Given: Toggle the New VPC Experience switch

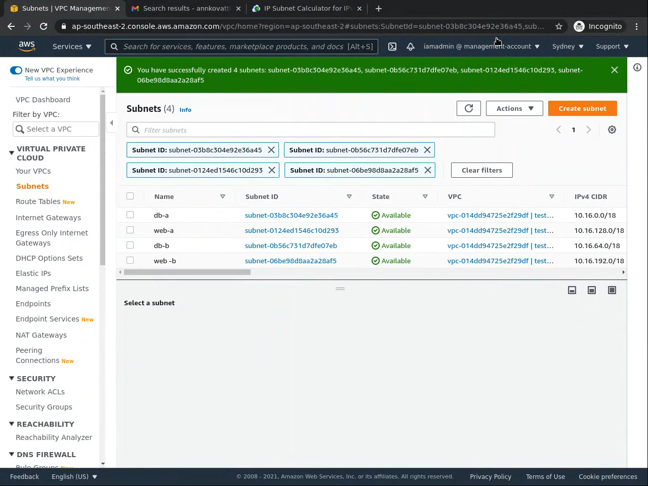Looking at the screenshot, I should click(x=16, y=70).
